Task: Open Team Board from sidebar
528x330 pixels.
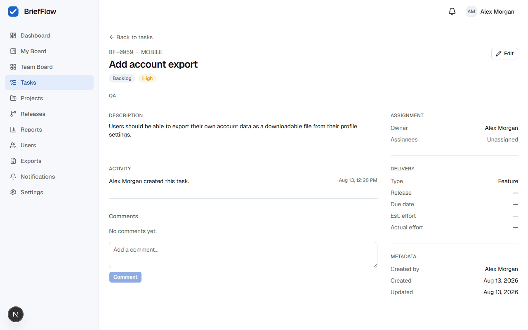Action: pos(49,67)
